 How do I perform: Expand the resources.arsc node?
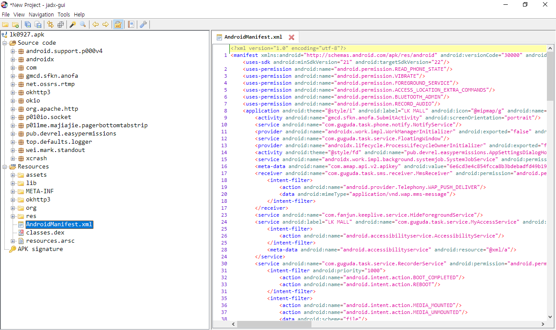(x=13, y=241)
